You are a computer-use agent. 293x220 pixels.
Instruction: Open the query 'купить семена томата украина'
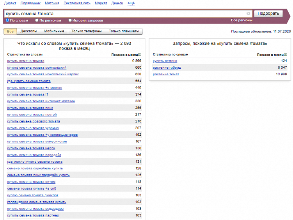click(x=33, y=128)
